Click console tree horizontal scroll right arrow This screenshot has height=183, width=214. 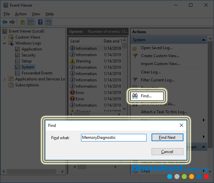pos(62,172)
